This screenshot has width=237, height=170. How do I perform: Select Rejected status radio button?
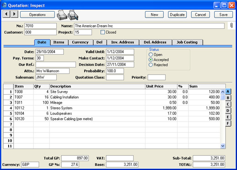[151, 65]
